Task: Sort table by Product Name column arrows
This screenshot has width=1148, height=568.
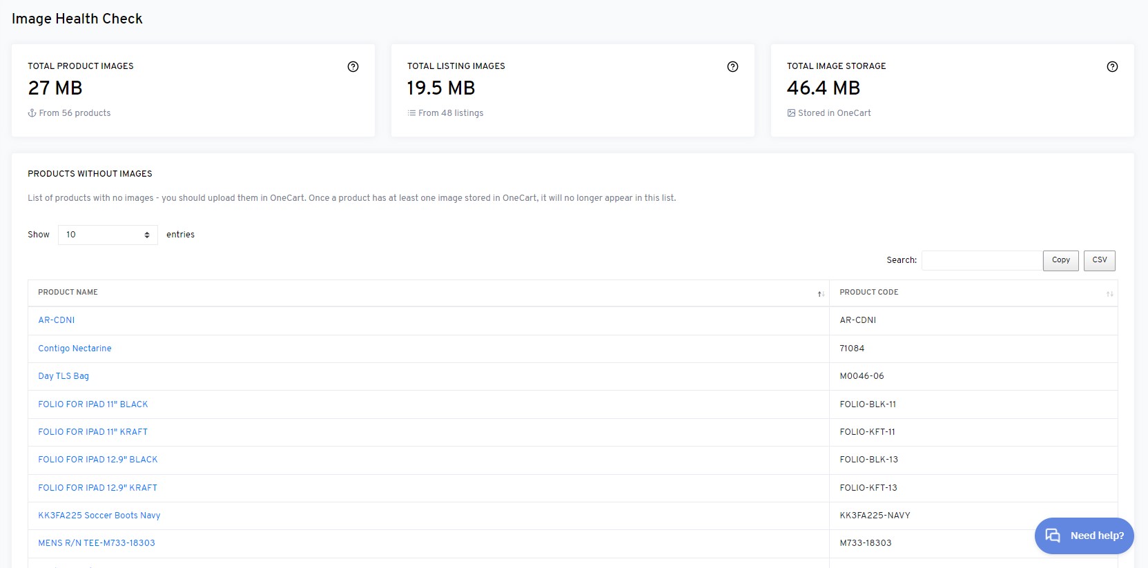Action: tap(821, 294)
